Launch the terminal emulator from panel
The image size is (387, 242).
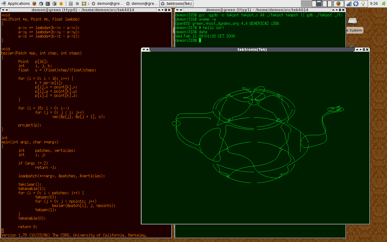point(48,4)
